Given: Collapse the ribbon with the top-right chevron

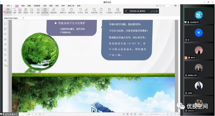Looking at the screenshot, I should point(179,6).
